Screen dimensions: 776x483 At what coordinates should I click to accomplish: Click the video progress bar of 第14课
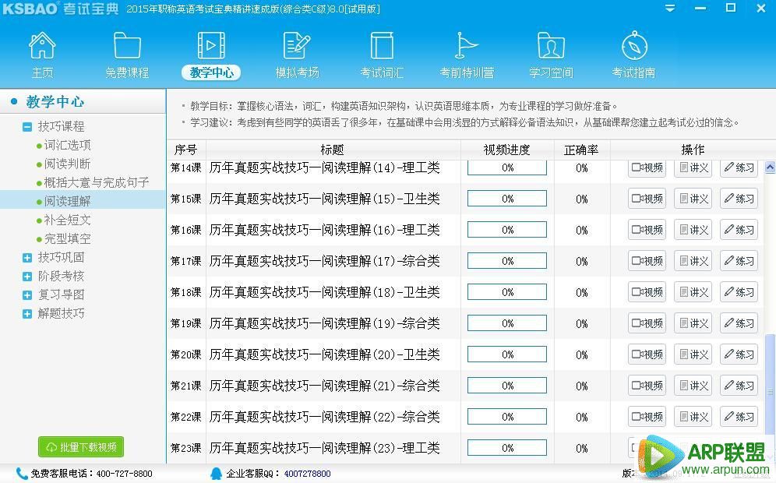click(507, 167)
